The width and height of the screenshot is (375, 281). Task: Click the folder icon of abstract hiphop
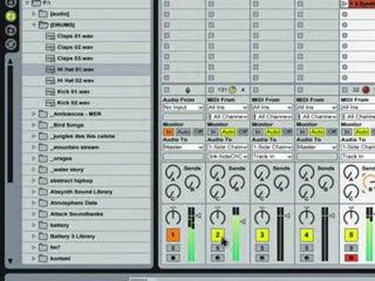click(x=43, y=180)
